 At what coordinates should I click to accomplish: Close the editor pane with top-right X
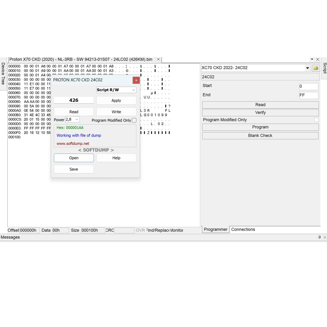[318, 60]
